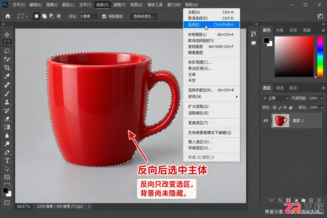Select the Clone Stamp tool

coord(7,102)
